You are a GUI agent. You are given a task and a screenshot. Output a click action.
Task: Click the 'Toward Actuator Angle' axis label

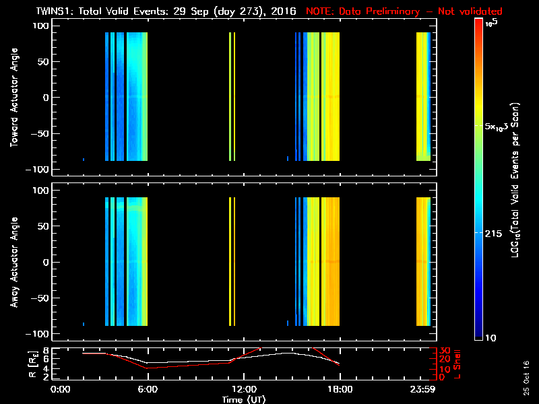14,98
